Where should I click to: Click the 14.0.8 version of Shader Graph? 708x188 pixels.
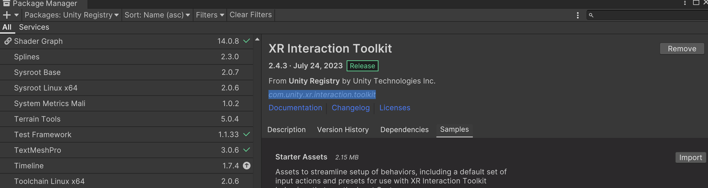228,41
